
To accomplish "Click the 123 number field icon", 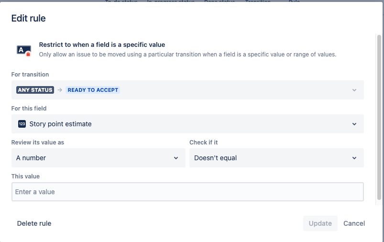I will pyautogui.click(x=22, y=124).
